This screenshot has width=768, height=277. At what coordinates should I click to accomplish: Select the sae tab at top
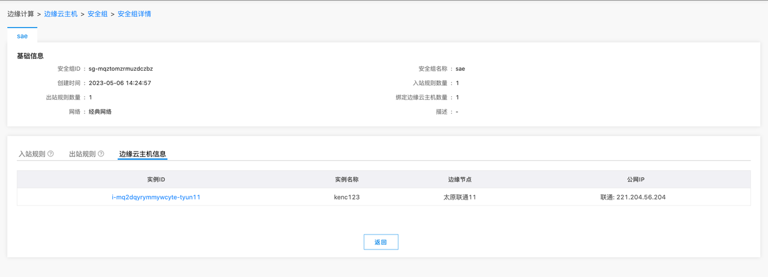tap(22, 36)
